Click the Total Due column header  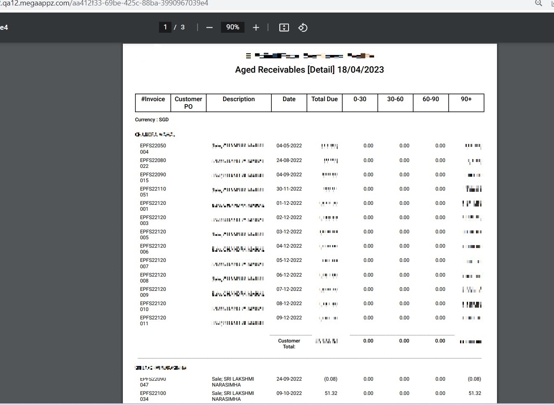coord(324,99)
